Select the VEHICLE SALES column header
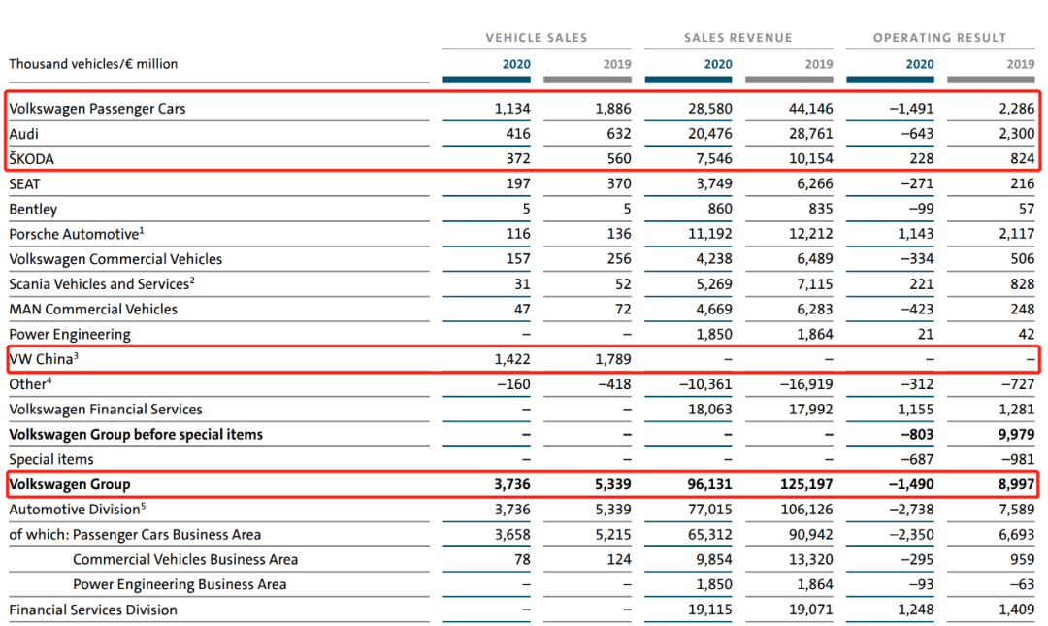The height and width of the screenshot is (626, 1048). [x=537, y=38]
